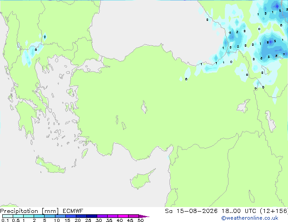Pick the 15–20 mm legend swatch
The height and width of the screenshot is (222, 288).
[x=70, y=216]
